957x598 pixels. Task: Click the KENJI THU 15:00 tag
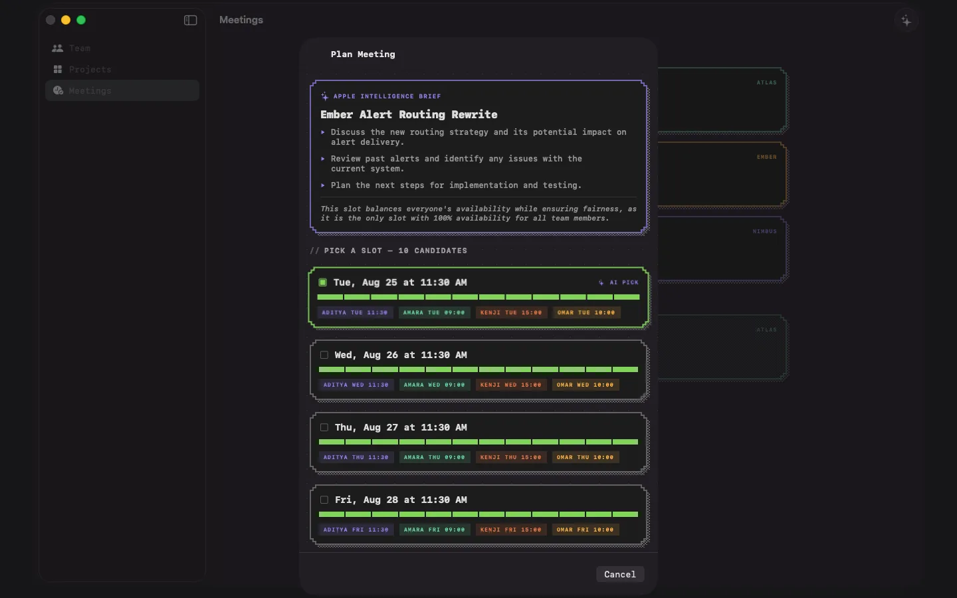[511, 457]
